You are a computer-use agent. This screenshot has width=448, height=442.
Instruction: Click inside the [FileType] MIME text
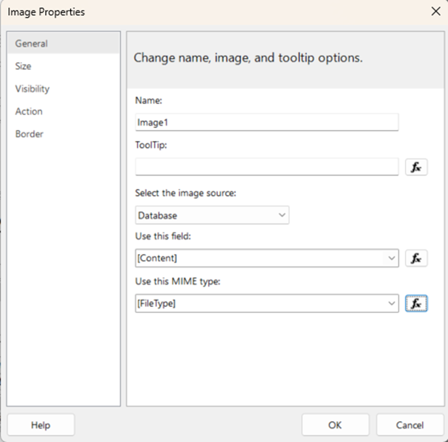point(258,303)
